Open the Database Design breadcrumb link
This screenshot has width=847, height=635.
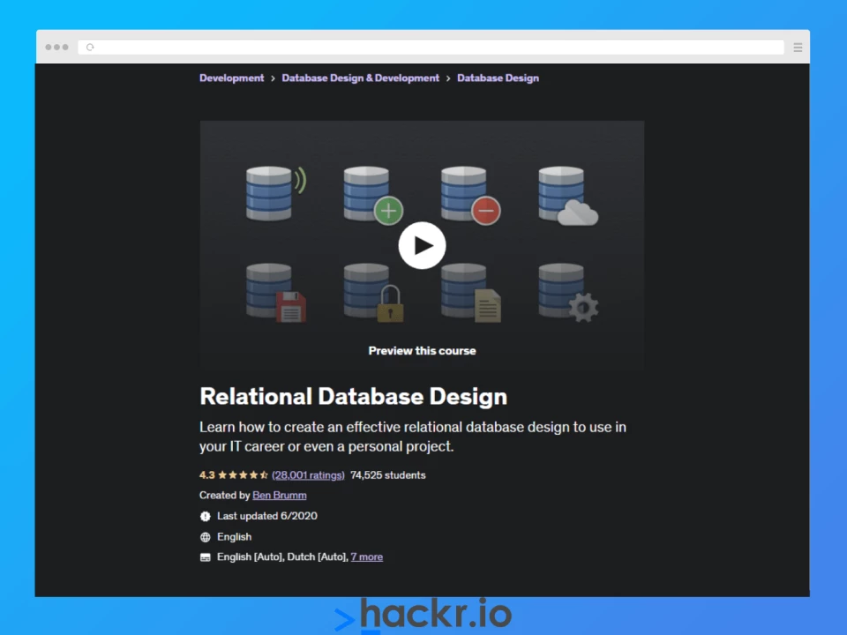(498, 78)
